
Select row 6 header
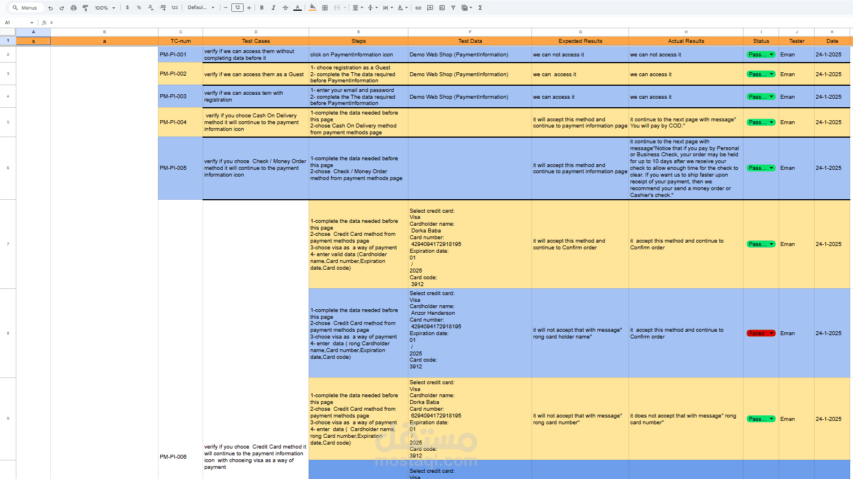coord(8,168)
